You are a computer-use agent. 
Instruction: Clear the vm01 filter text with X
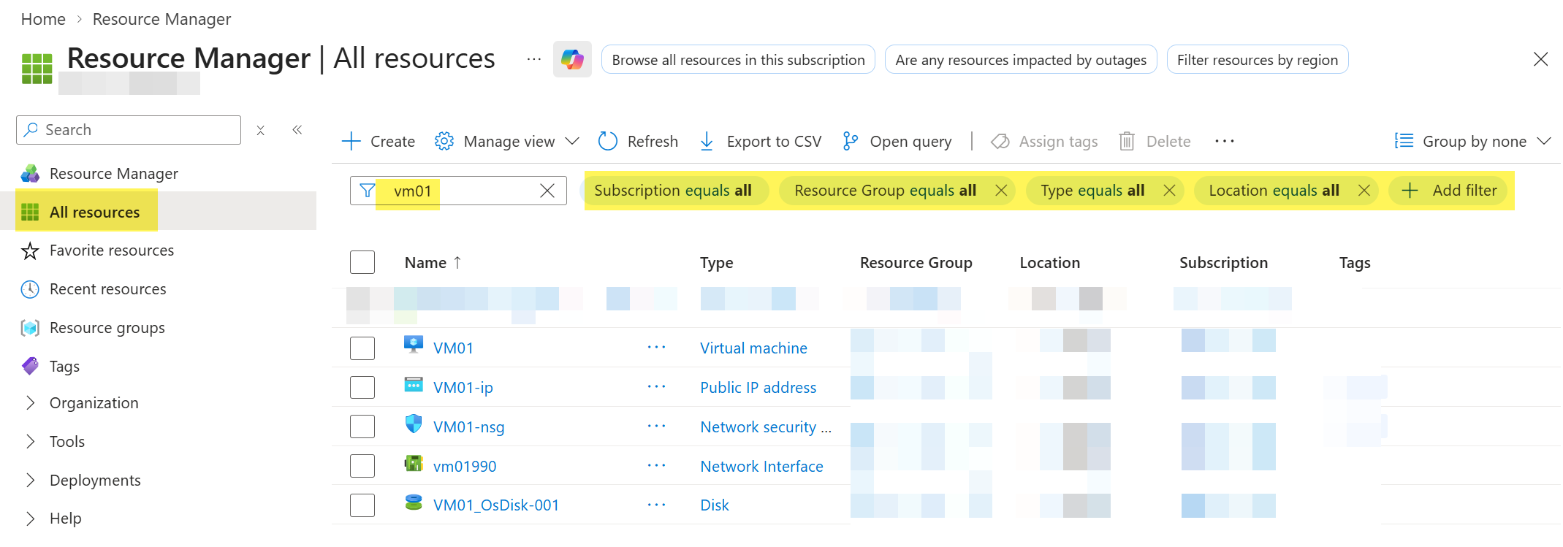[x=547, y=191]
